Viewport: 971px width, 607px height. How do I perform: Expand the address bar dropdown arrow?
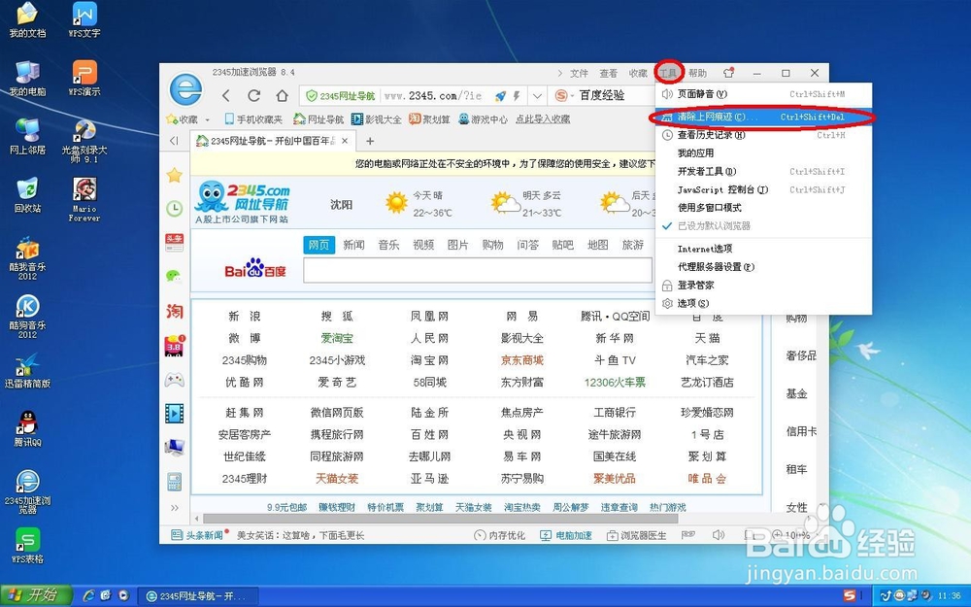click(537, 96)
